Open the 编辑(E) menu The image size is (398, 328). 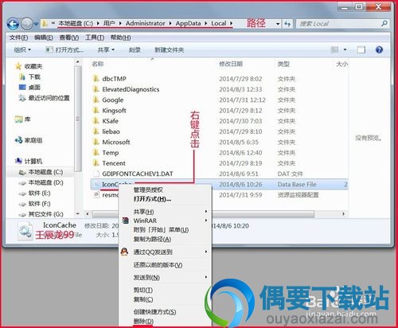(x=44, y=37)
